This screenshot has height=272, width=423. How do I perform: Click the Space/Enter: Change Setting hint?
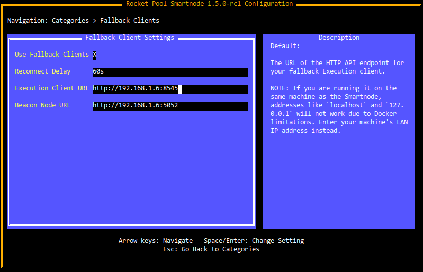point(254,241)
